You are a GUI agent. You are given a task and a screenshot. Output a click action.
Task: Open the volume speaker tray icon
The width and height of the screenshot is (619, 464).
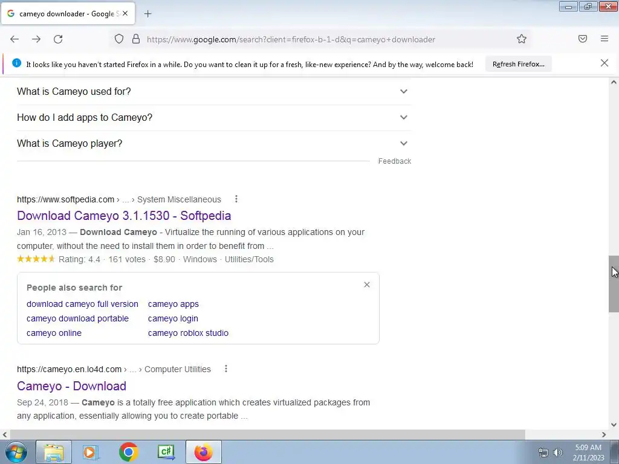tap(558, 453)
